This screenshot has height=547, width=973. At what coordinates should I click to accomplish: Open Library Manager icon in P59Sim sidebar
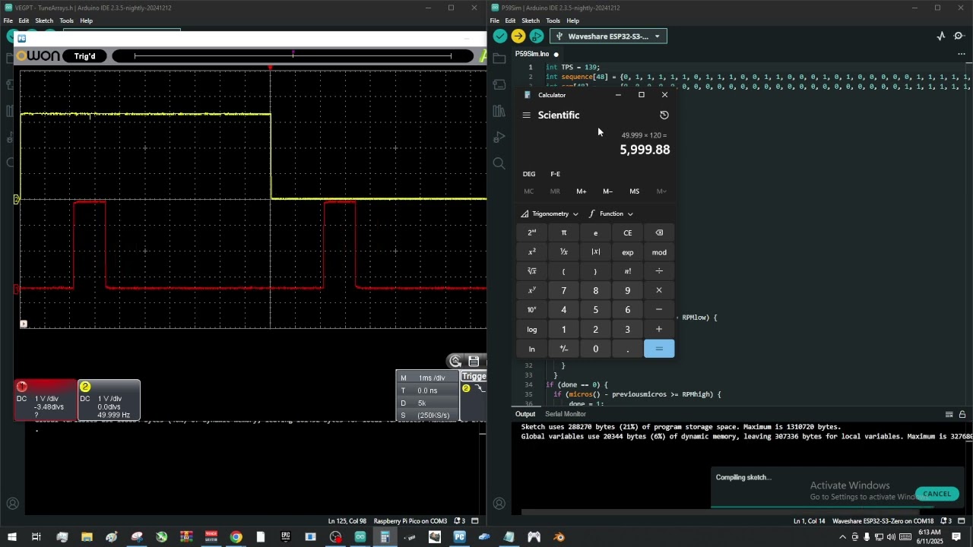499,111
